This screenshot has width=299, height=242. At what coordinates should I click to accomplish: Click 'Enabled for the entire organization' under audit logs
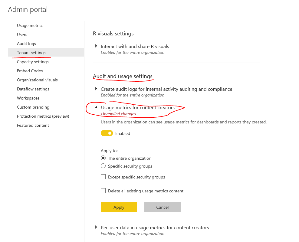133,95
